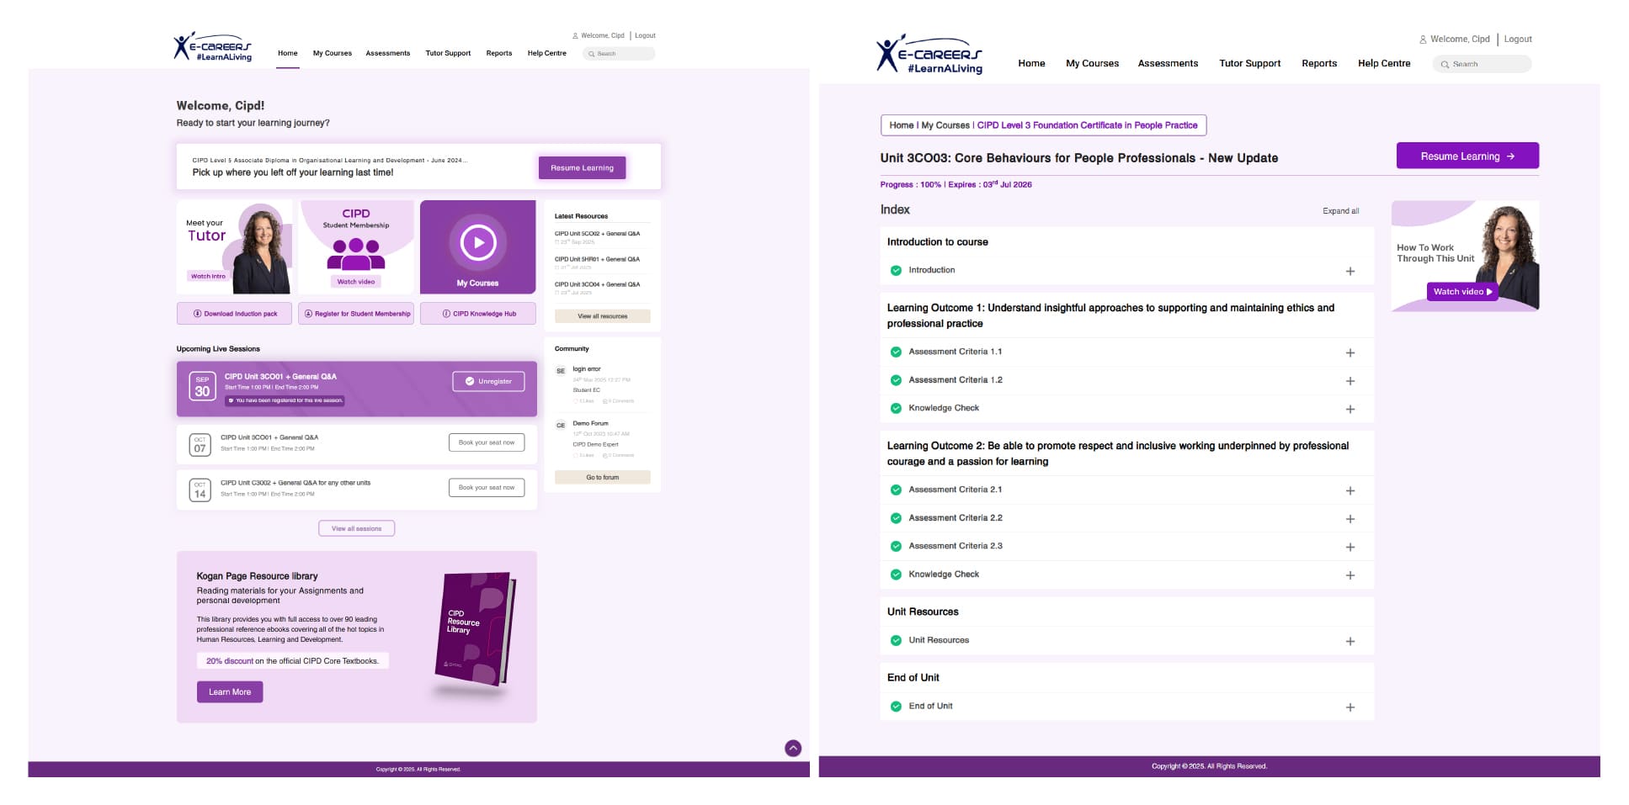The image size is (1629, 805).
Task: Click Expand all link above the index
Action: coord(1340,211)
